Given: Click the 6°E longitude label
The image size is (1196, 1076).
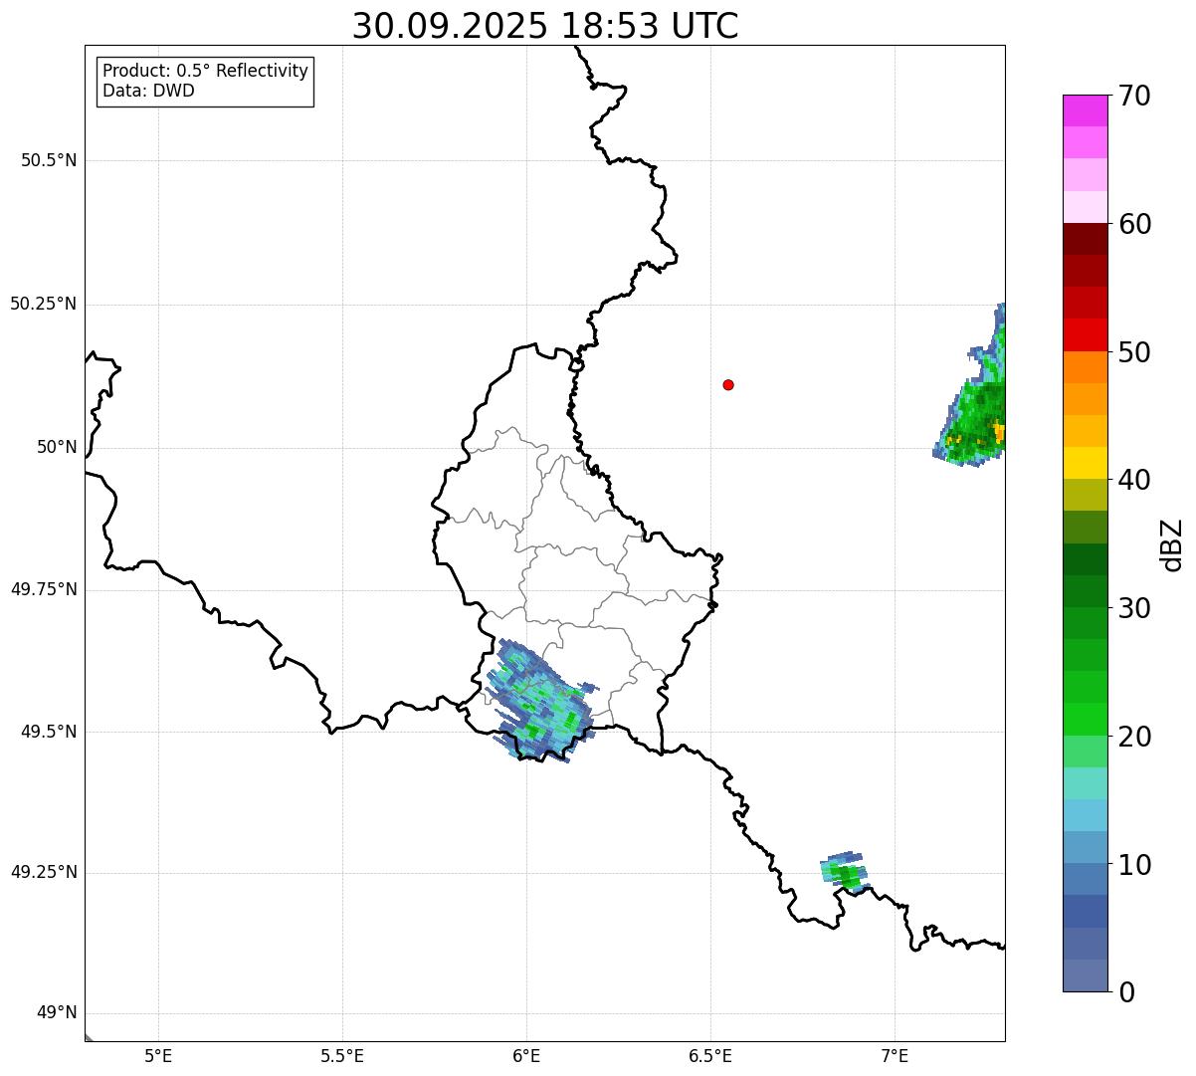Looking at the screenshot, I should click(526, 1056).
